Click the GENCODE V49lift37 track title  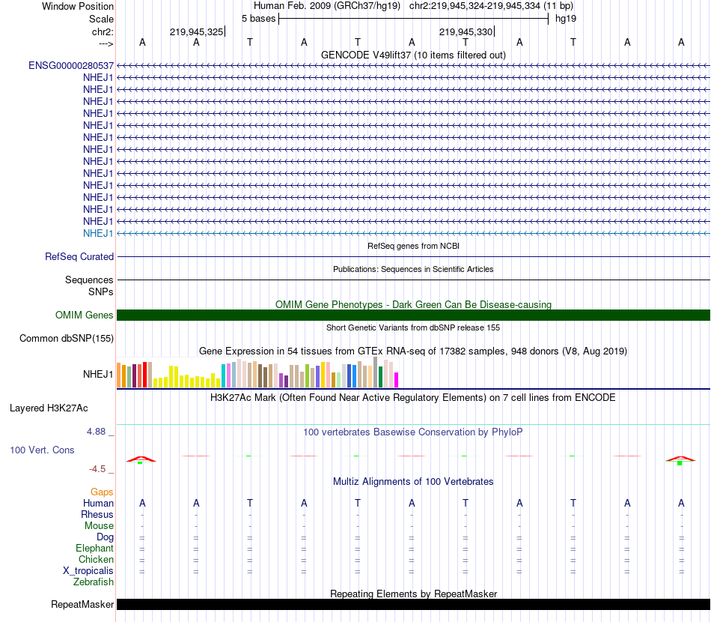point(413,55)
